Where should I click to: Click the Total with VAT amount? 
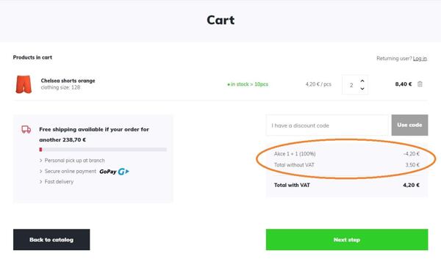411,185
